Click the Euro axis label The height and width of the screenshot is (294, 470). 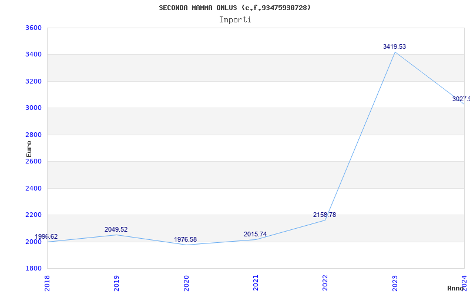click(29, 149)
